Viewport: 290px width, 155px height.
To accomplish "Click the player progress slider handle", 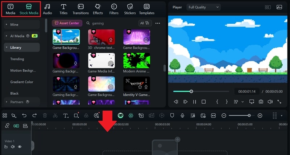I will pos(191,91).
